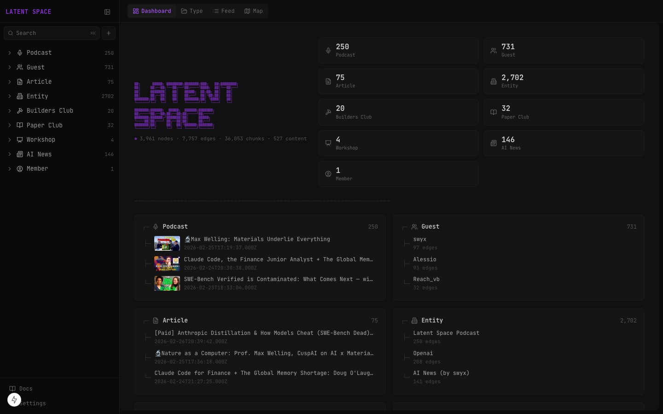This screenshot has width=663, height=414.
Task: Open the Docs link in the sidebar
Action: click(26, 389)
